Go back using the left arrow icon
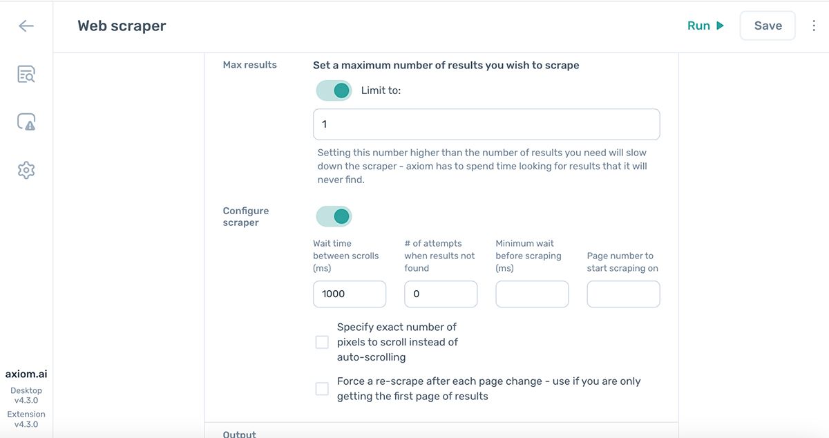This screenshot has height=438, width=829. 26,26
